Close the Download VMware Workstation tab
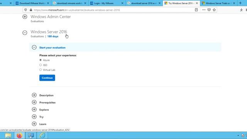 pos(48,3)
